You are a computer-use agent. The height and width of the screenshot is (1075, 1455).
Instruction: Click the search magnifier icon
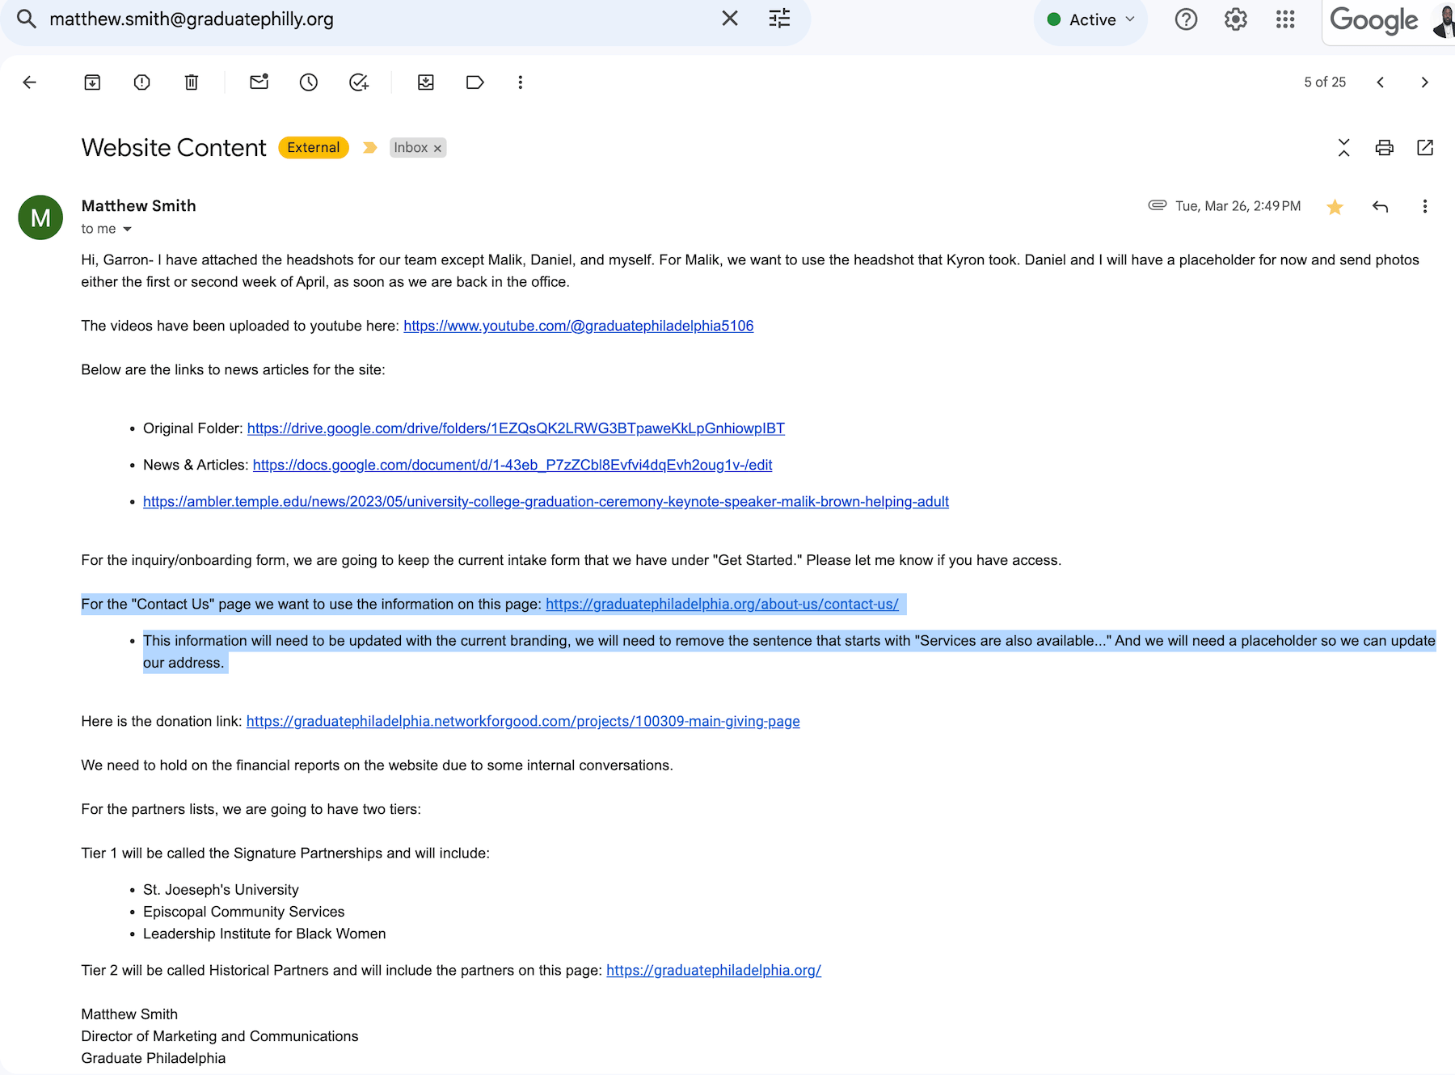pos(27,19)
